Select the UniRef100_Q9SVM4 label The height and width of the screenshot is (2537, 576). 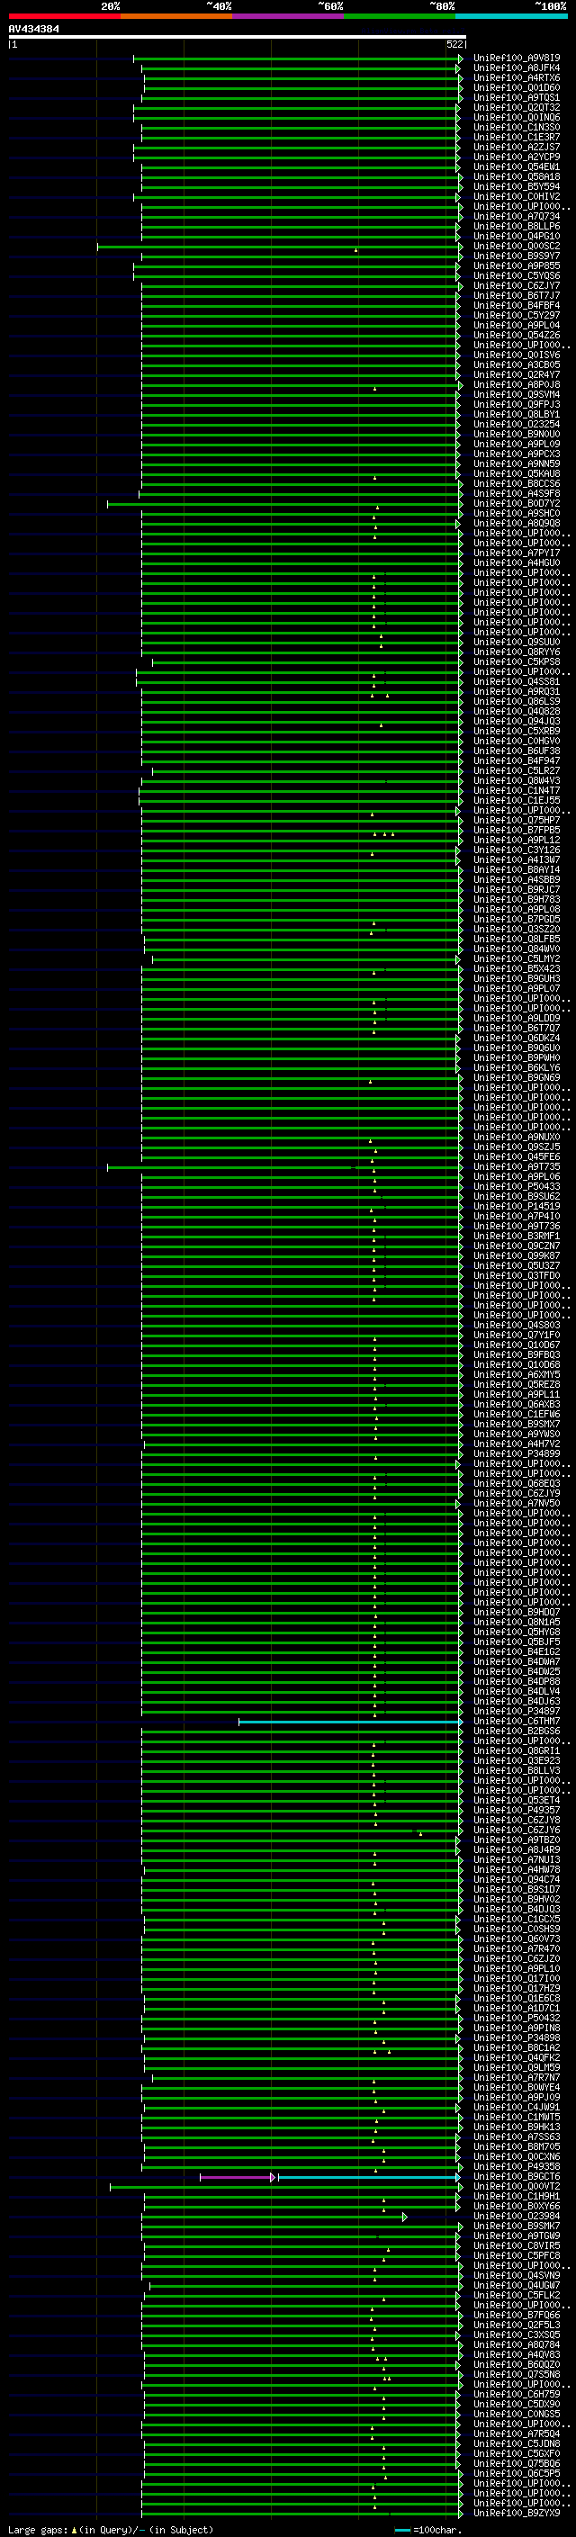517,394
